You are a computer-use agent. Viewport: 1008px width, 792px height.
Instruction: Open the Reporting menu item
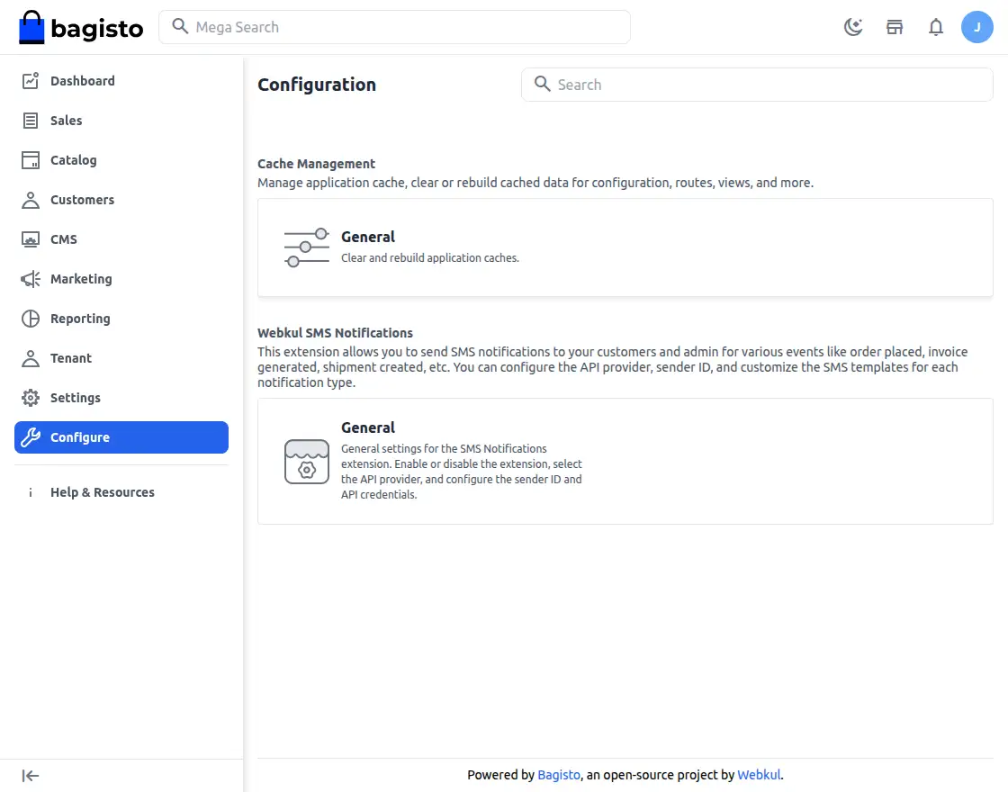pos(121,319)
